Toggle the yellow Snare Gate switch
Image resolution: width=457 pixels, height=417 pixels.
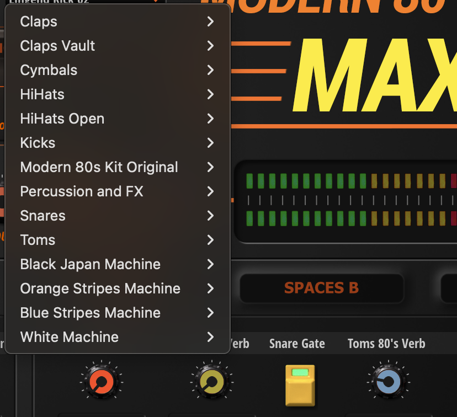300,383
